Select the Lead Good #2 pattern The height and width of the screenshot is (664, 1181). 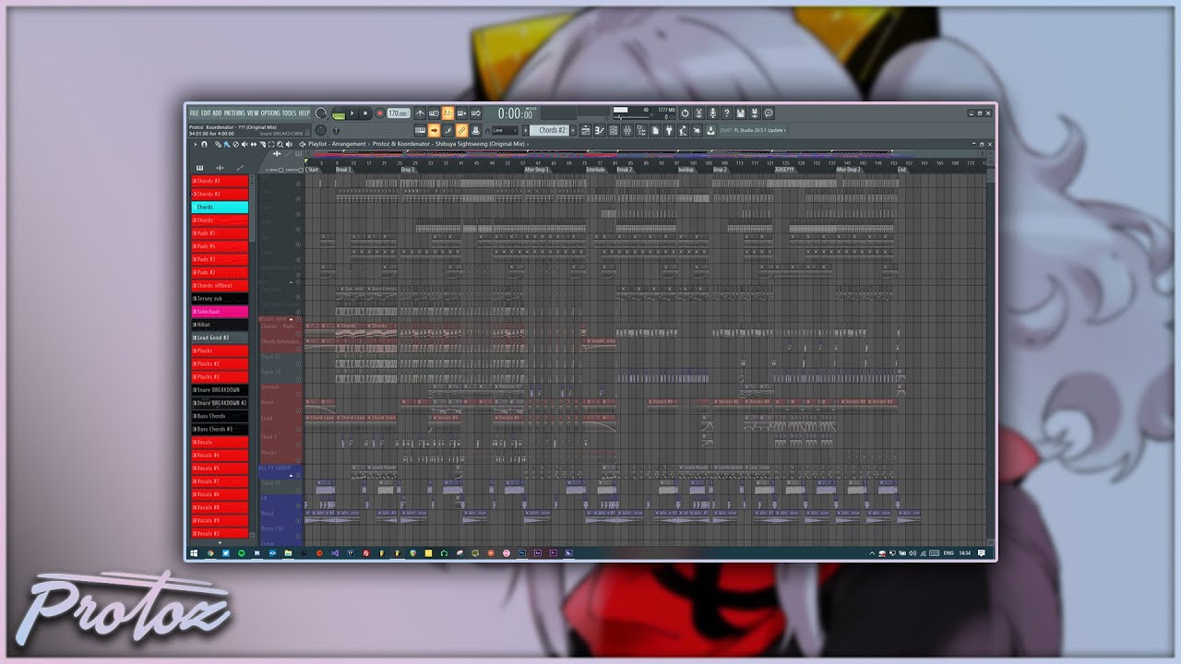(x=220, y=338)
